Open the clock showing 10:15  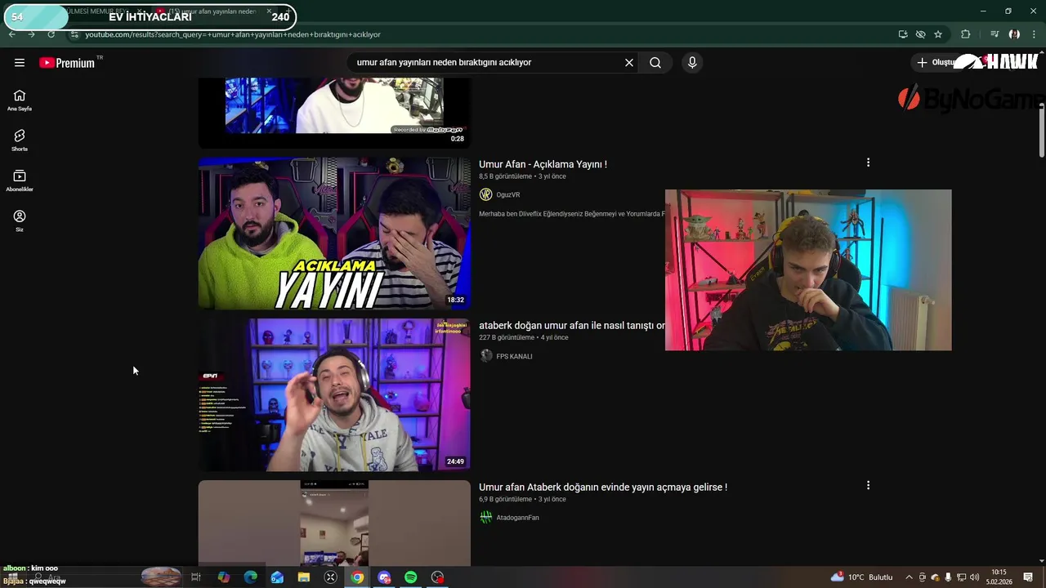pos(999,577)
